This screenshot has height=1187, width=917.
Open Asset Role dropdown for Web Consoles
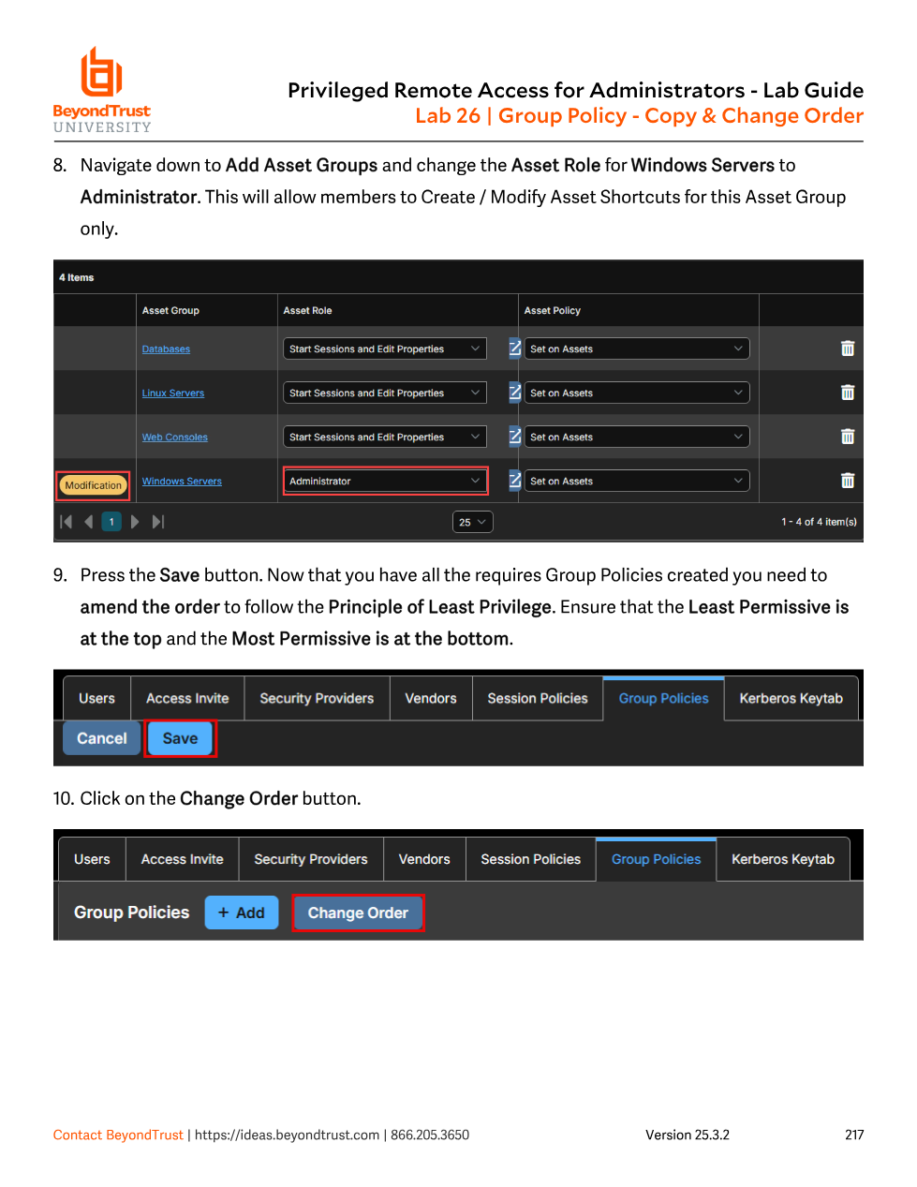click(385, 437)
